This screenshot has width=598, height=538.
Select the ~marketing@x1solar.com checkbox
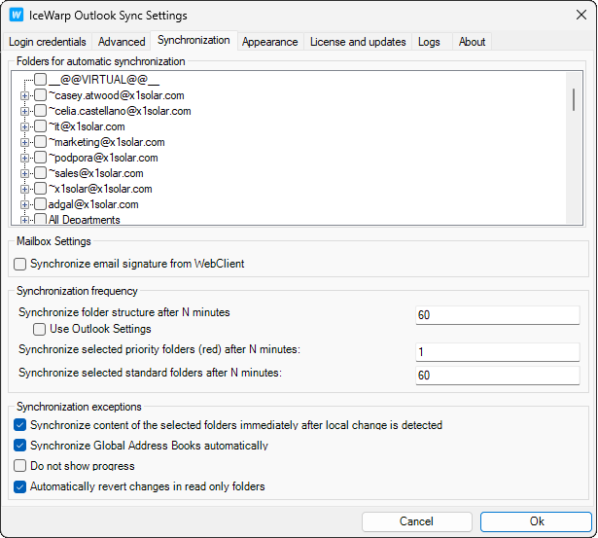click(41, 142)
